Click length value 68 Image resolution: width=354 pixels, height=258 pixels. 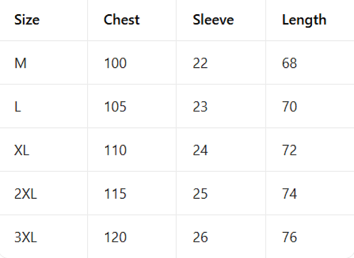[x=289, y=63]
